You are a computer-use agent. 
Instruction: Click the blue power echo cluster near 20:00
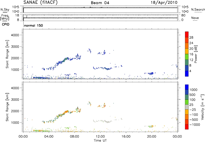pyautogui.click(x=151, y=73)
